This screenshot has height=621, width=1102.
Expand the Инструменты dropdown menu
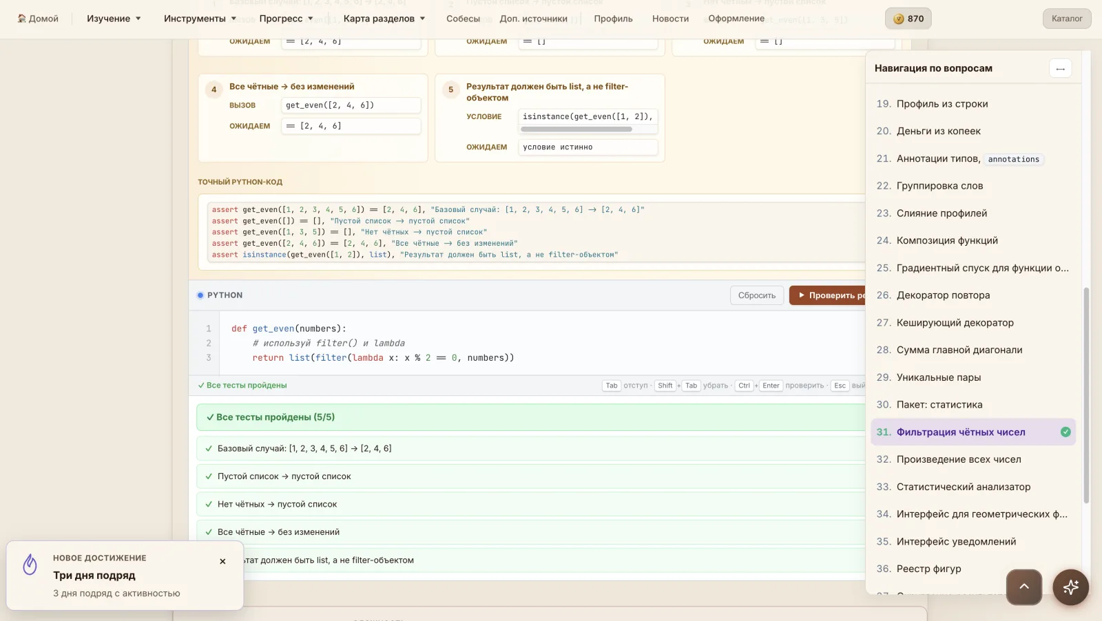click(x=200, y=19)
